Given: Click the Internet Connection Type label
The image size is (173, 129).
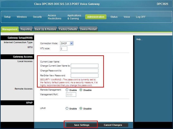Looking at the screenshot, I should [18, 42].
